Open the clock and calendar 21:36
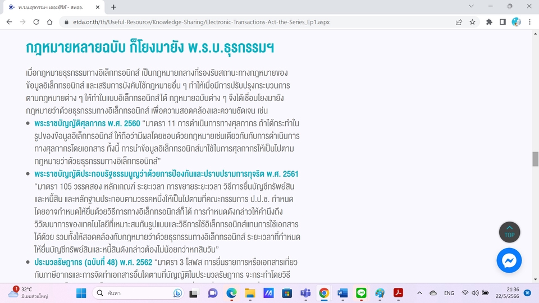This screenshot has height=303, width=539. [x=508, y=293]
